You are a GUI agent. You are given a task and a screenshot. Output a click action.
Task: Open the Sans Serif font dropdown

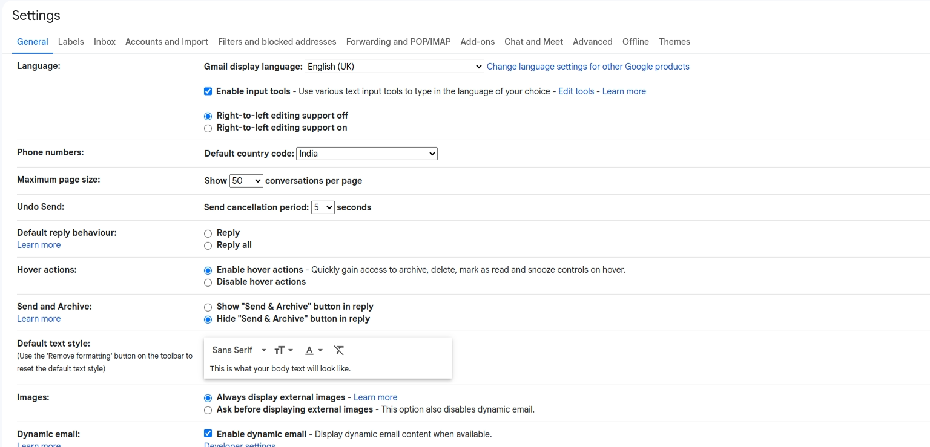coord(239,350)
